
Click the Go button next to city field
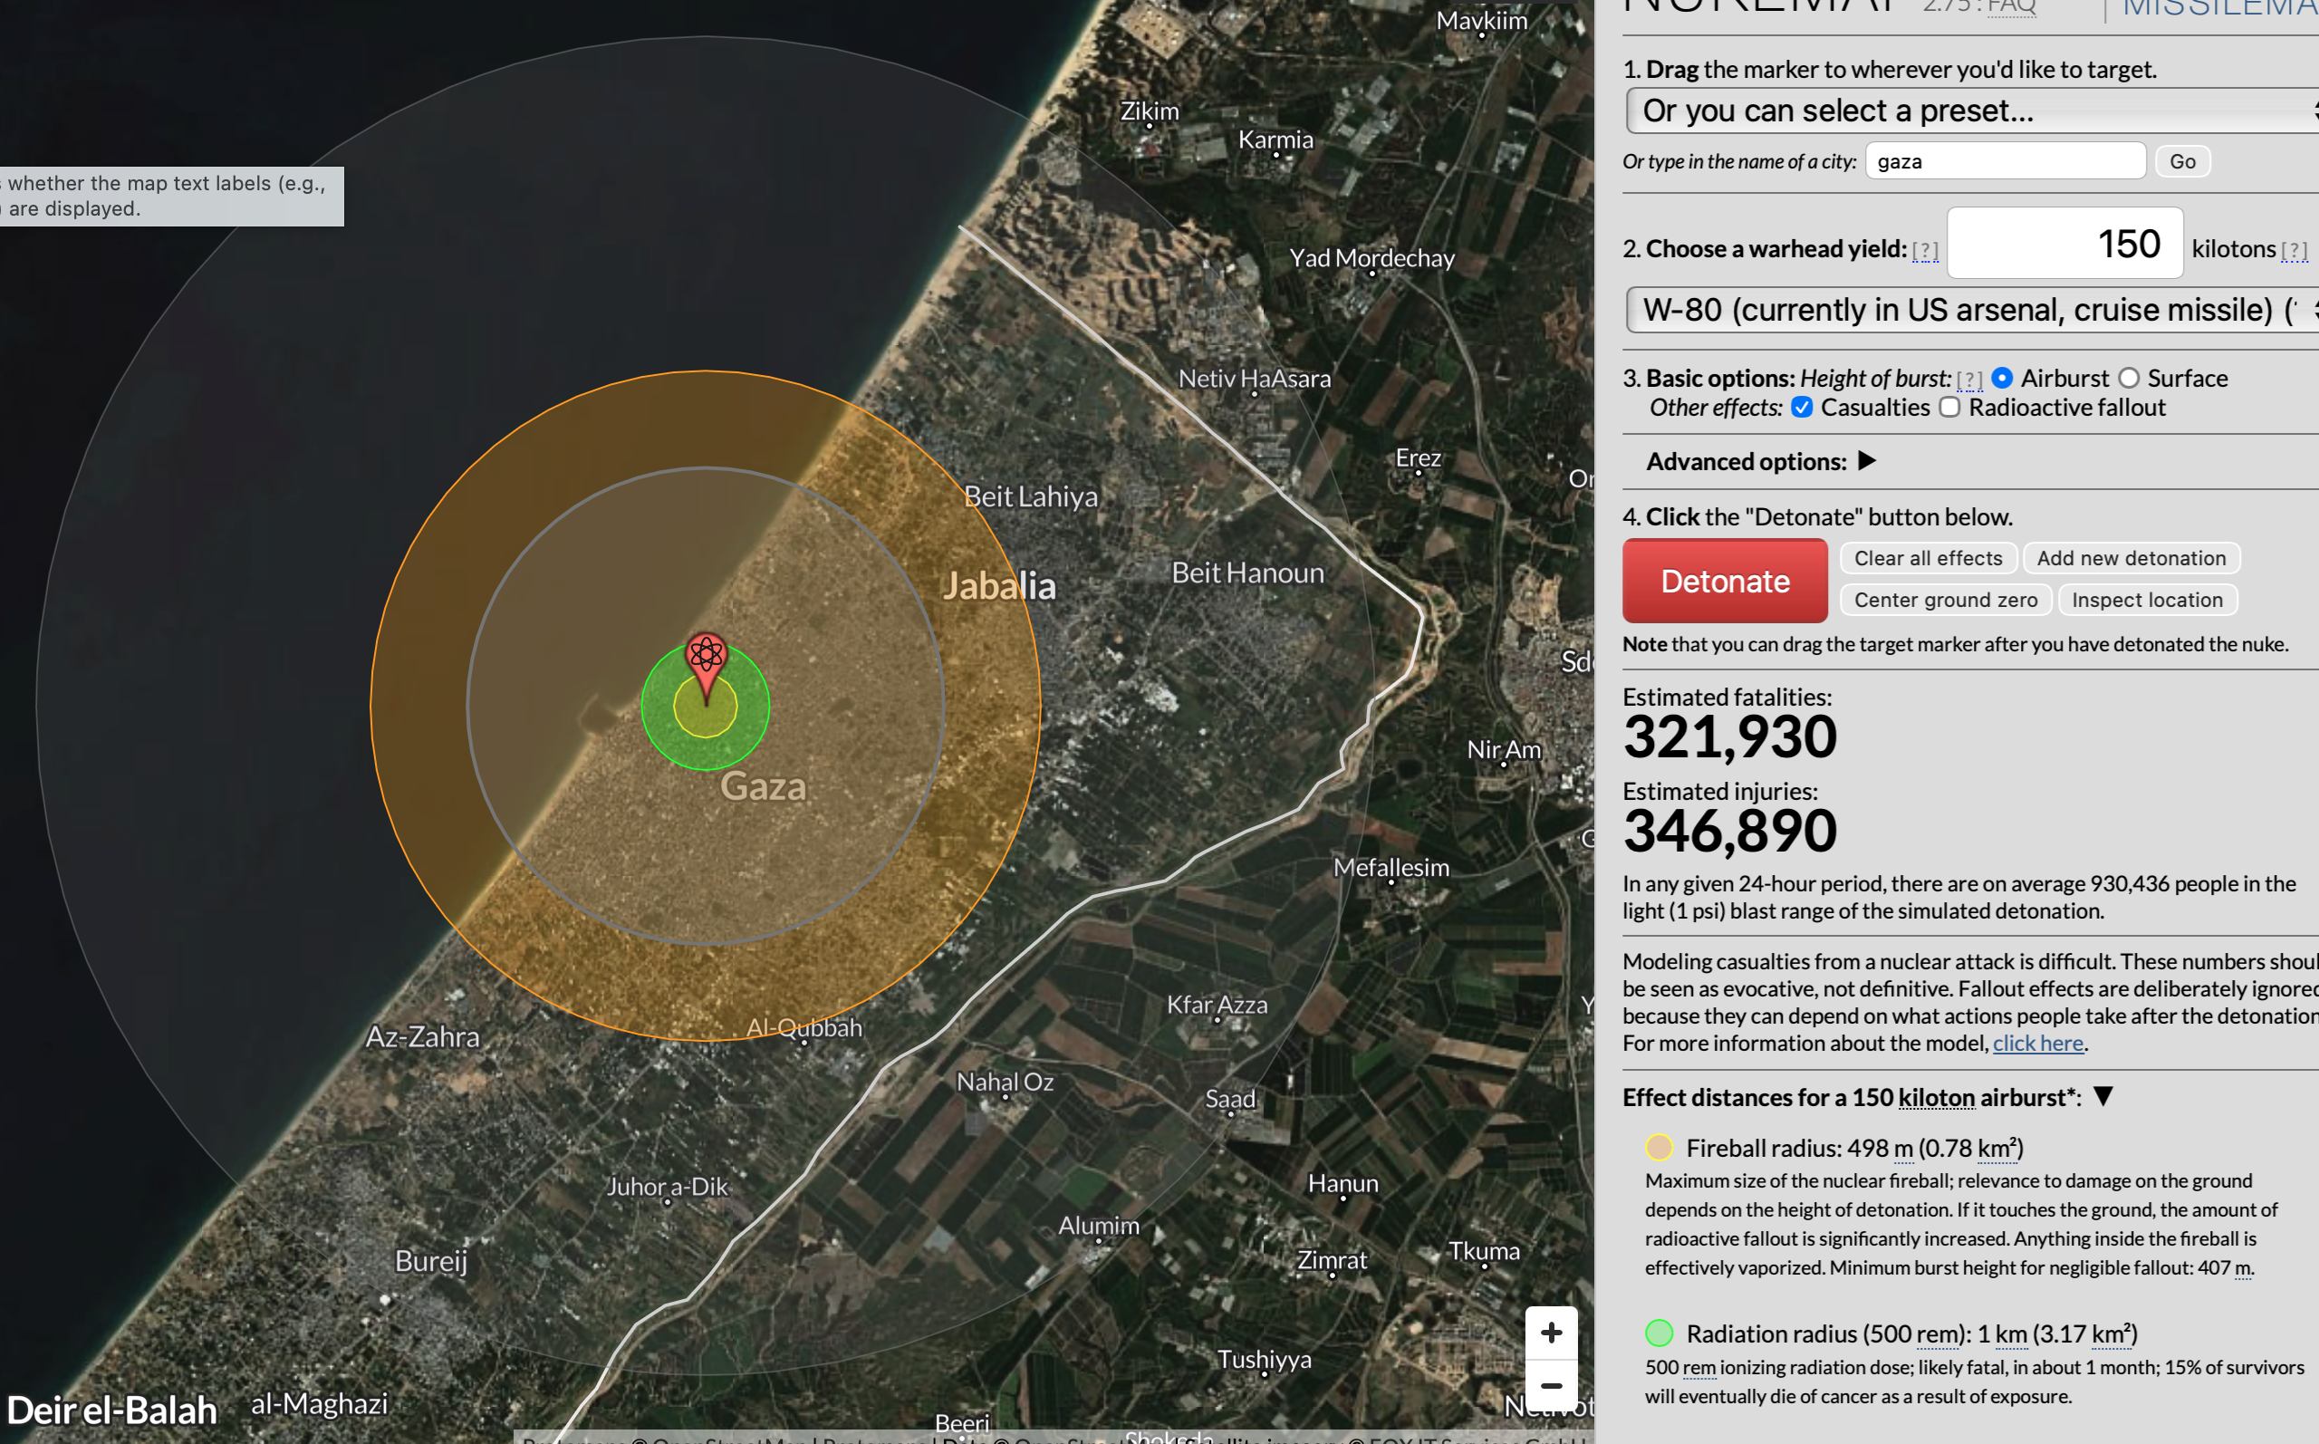coord(2182,161)
